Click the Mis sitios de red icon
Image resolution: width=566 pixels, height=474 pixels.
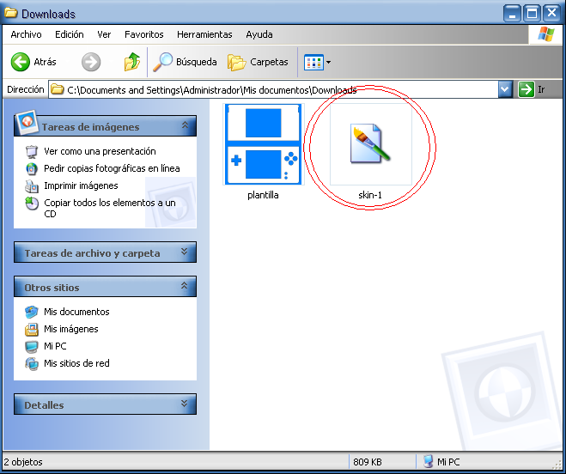pos(32,363)
